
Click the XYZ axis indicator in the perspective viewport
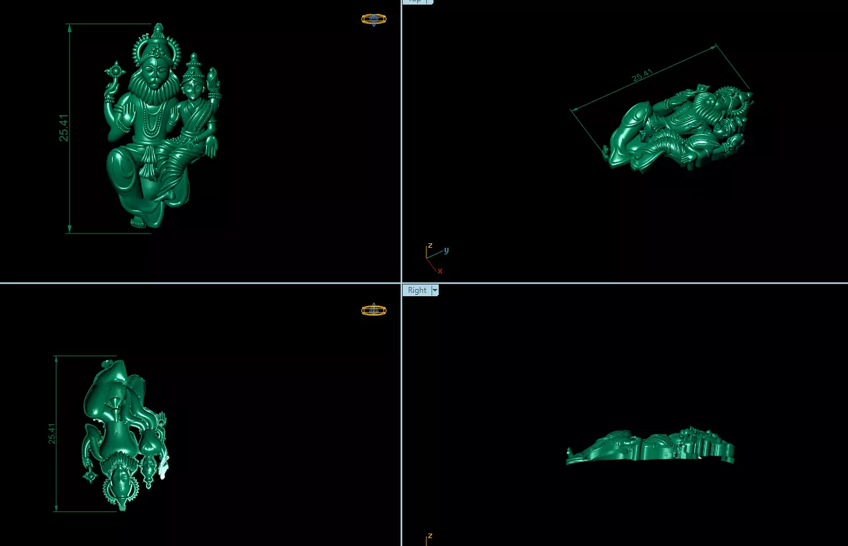pyautogui.click(x=436, y=258)
